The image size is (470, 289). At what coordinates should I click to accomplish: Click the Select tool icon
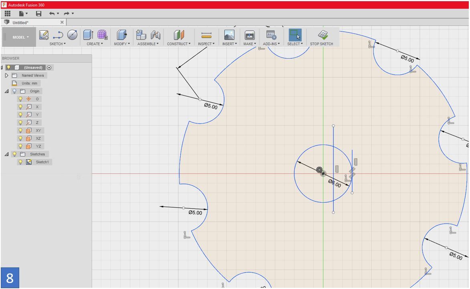coord(295,35)
